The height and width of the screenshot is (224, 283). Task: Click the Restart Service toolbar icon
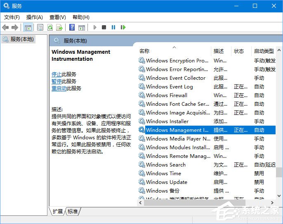[x=123, y=27]
